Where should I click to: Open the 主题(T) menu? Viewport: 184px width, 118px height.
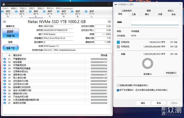tap(32, 8)
